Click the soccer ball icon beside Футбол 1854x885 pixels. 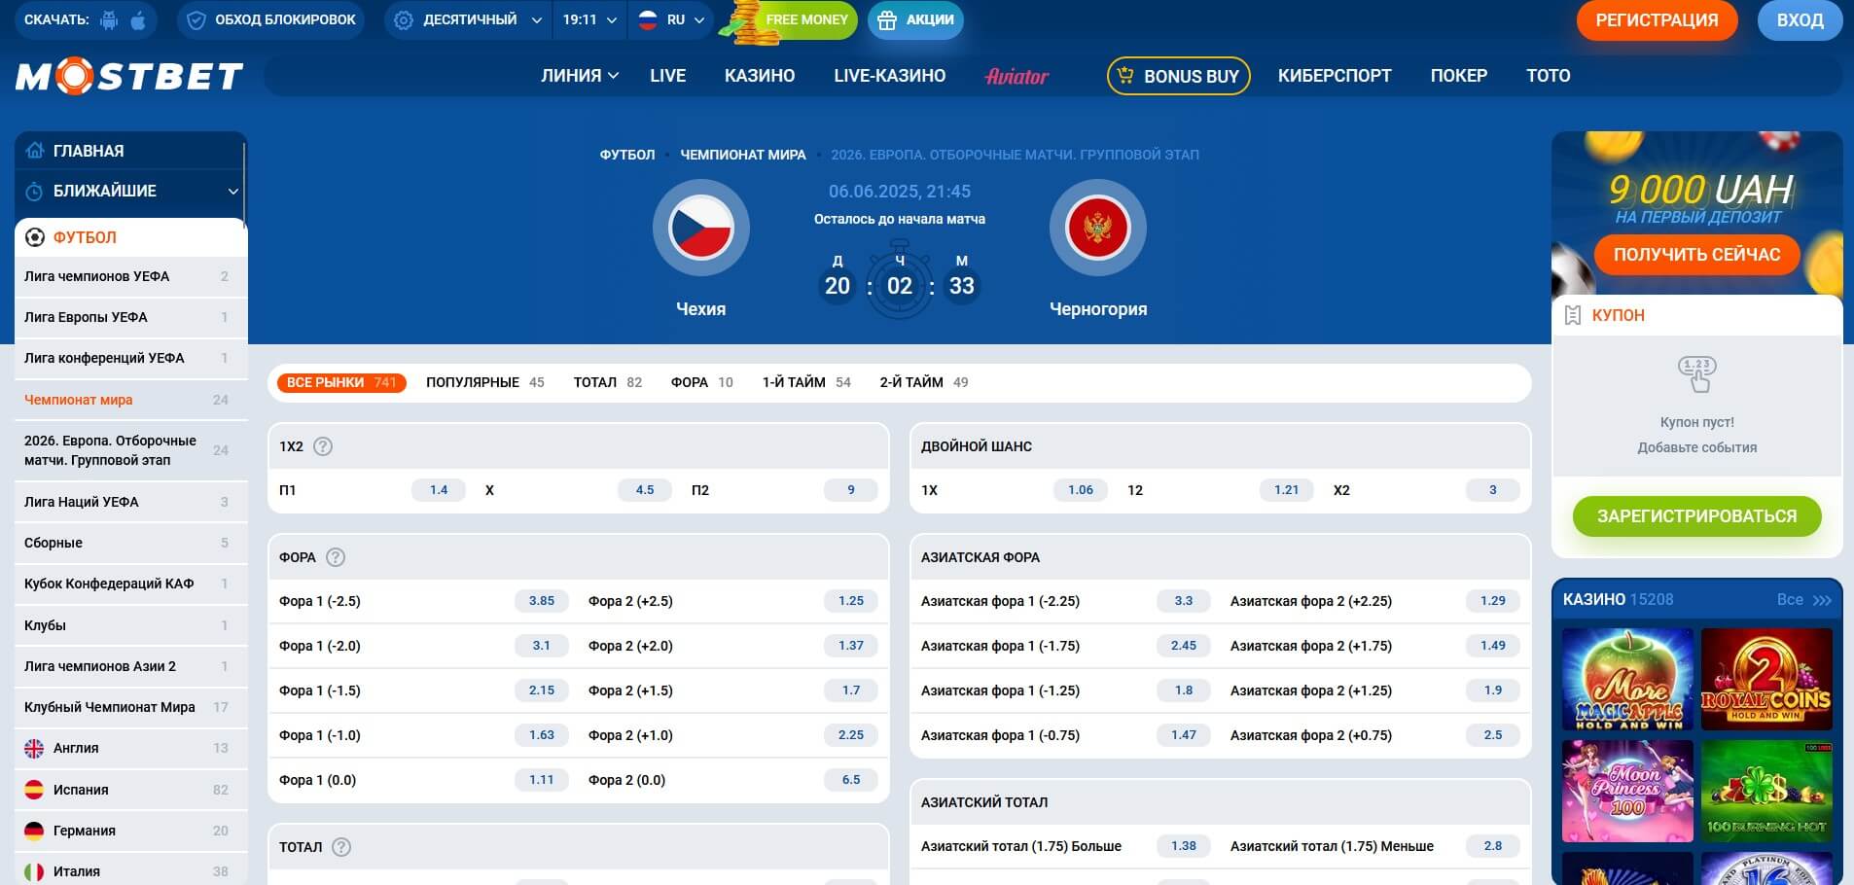35,237
